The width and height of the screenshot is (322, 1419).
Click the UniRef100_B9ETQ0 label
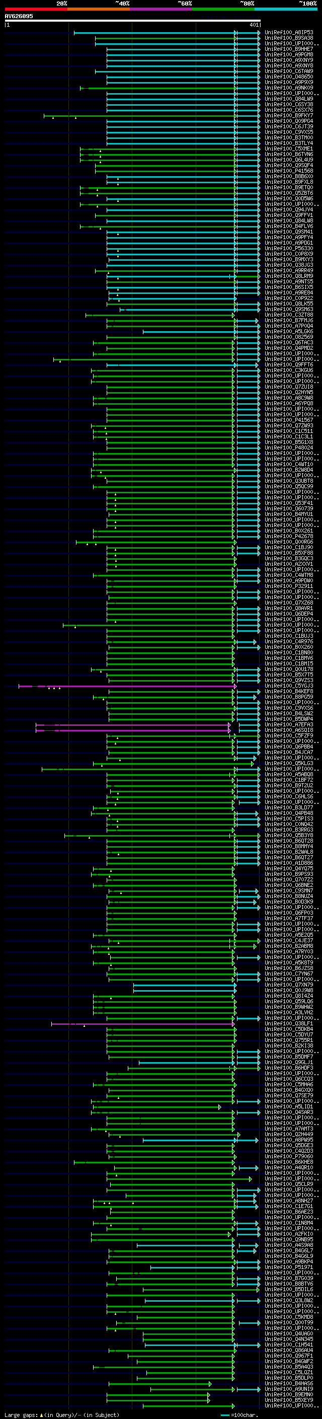(288, 187)
